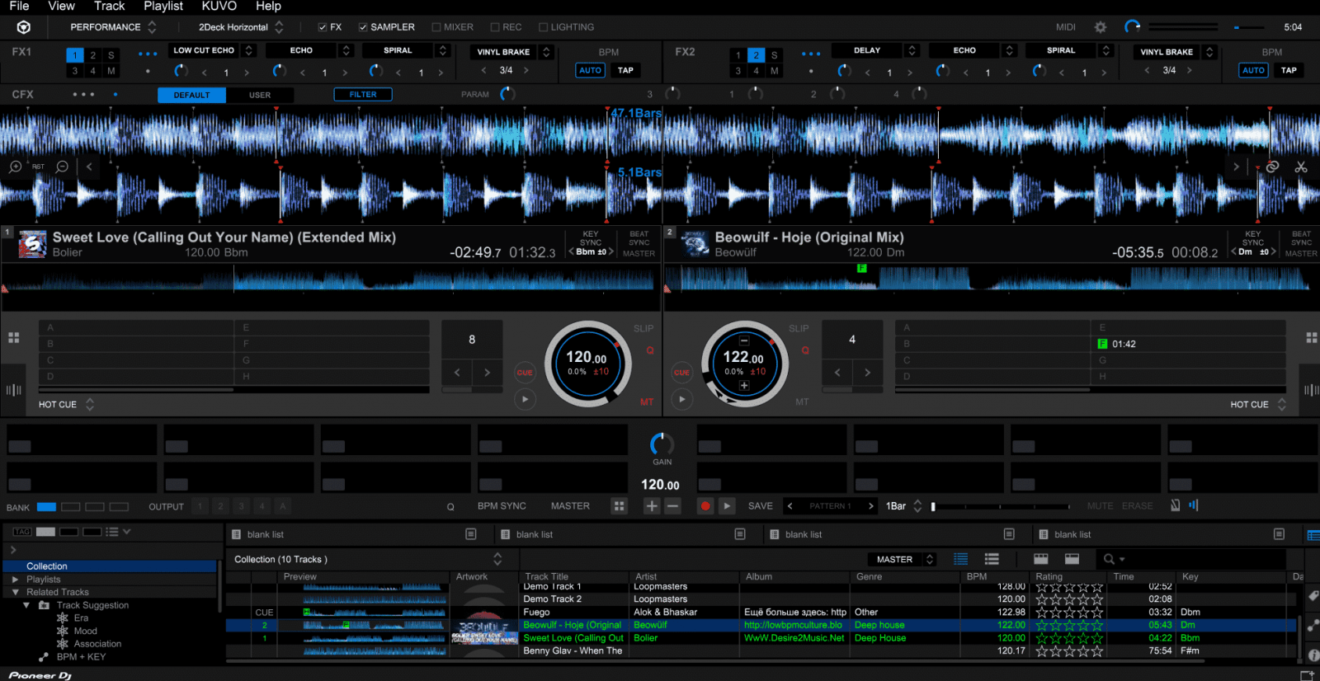This screenshot has height=681, width=1320.
Task: Select the CFX USER tab
Action: (260, 95)
